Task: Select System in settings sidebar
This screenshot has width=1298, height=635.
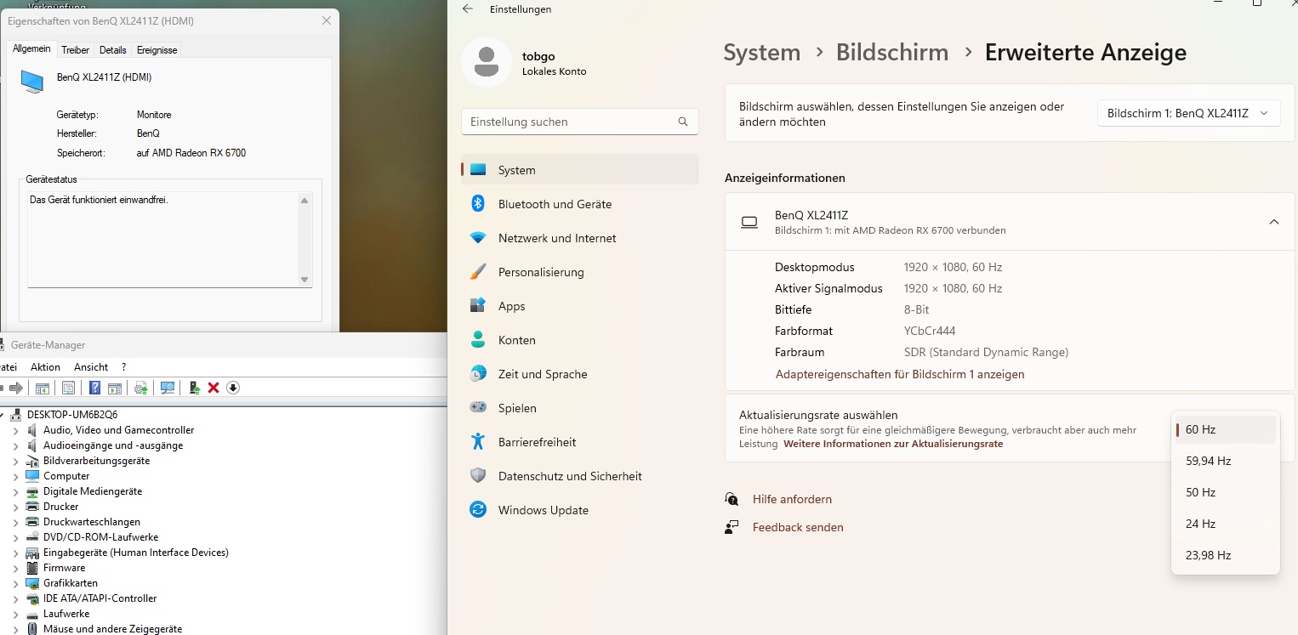Action: (580, 170)
